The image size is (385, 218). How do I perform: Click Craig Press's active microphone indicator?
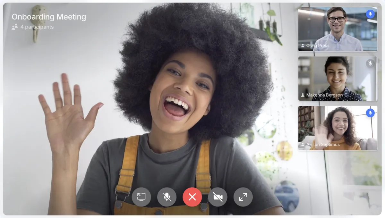pyautogui.click(x=370, y=14)
